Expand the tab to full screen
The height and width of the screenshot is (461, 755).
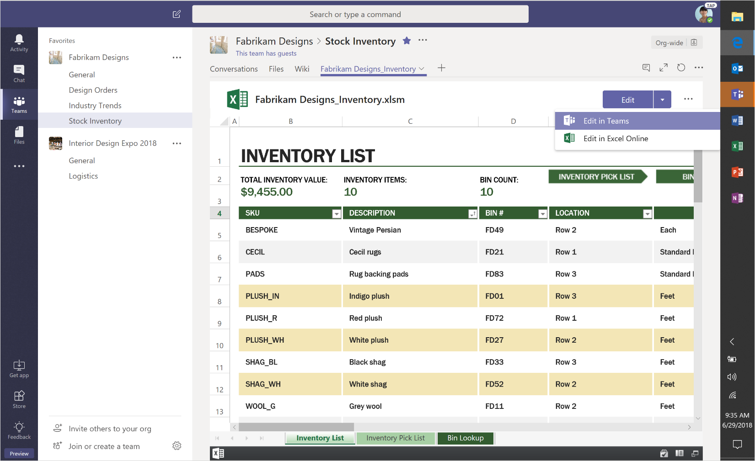(x=664, y=68)
